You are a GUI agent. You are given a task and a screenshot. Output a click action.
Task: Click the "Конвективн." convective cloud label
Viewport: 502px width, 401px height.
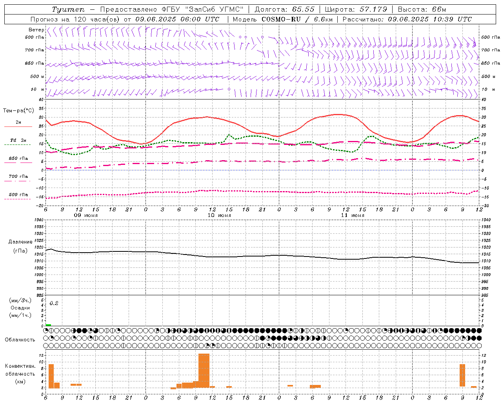tap(20, 366)
